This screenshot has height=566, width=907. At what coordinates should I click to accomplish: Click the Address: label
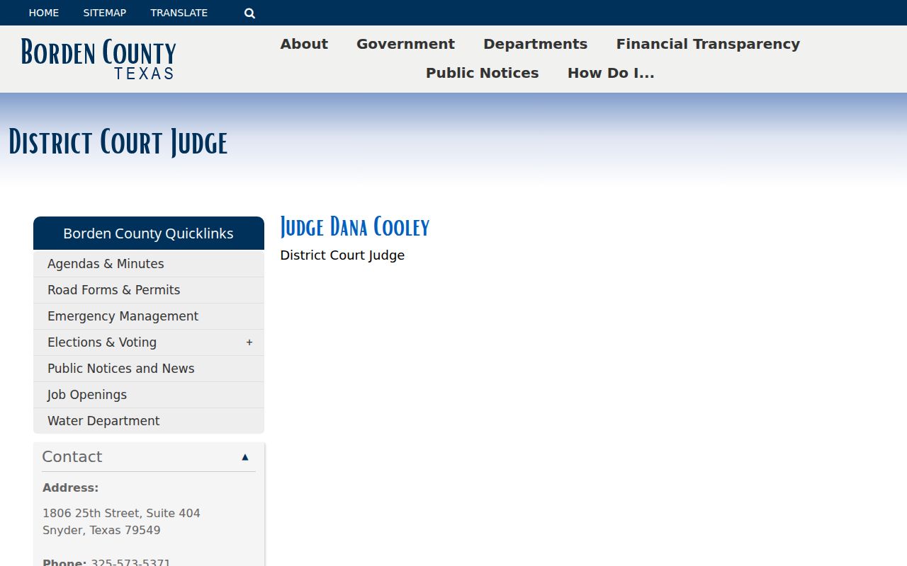click(x=70, y=487)
